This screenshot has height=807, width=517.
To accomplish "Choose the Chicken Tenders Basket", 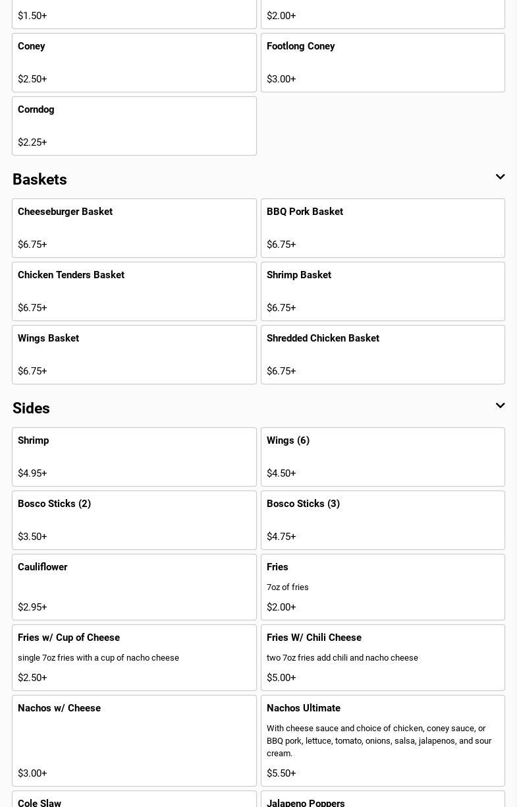I will [134, 291].
